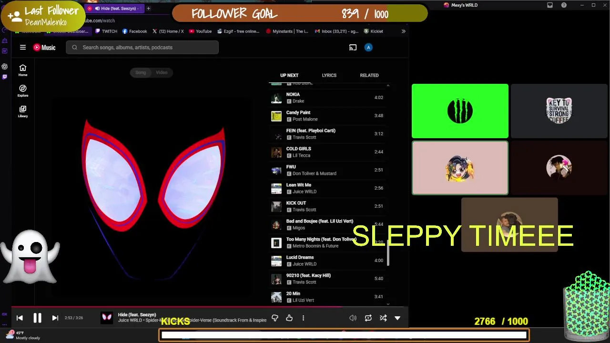Screen dimensions: 610x343
Task: Select the Hide (feat. Seezyn) browser tab
Action: tap(116, 8)
